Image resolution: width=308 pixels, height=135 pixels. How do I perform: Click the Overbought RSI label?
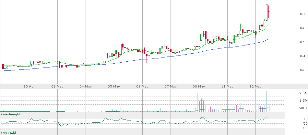point(11,114)
